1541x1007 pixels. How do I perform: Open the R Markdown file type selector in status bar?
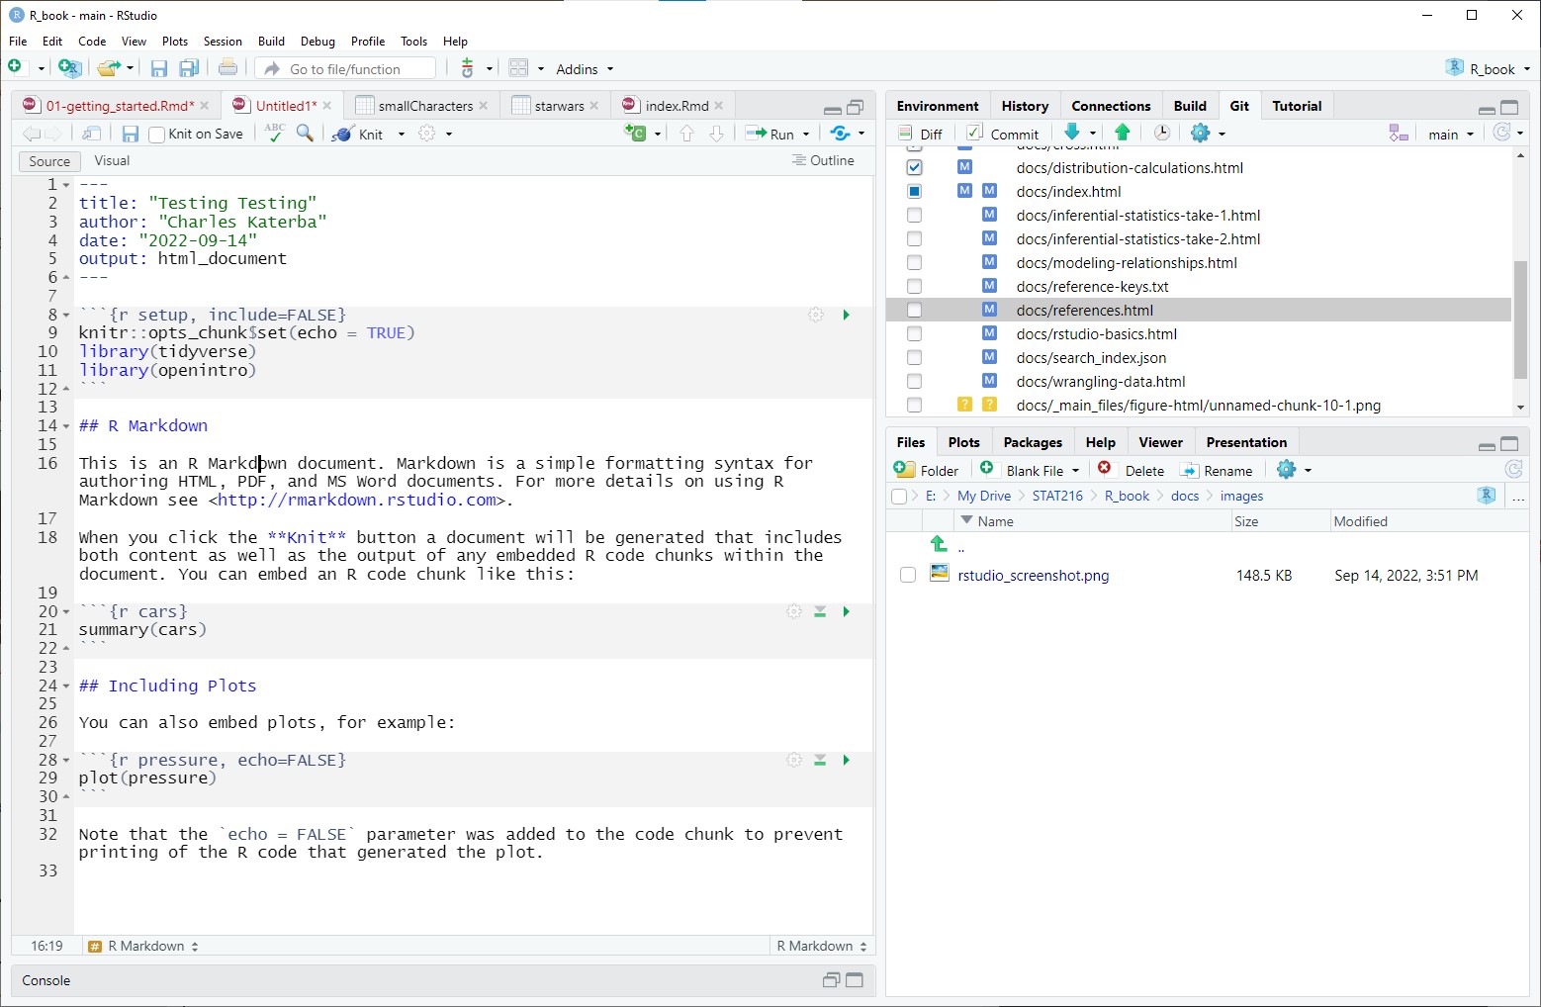coord(822,947)
